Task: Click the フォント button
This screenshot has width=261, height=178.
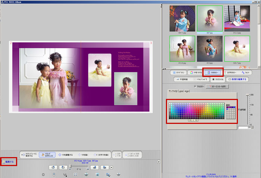Action: coord(248,72)
